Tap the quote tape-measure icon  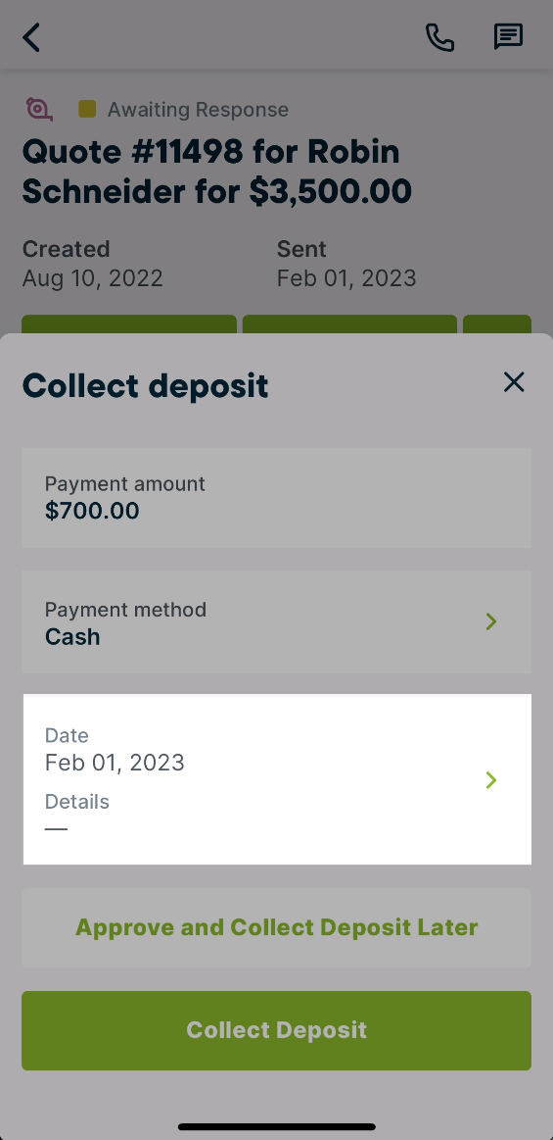point(39,109)
